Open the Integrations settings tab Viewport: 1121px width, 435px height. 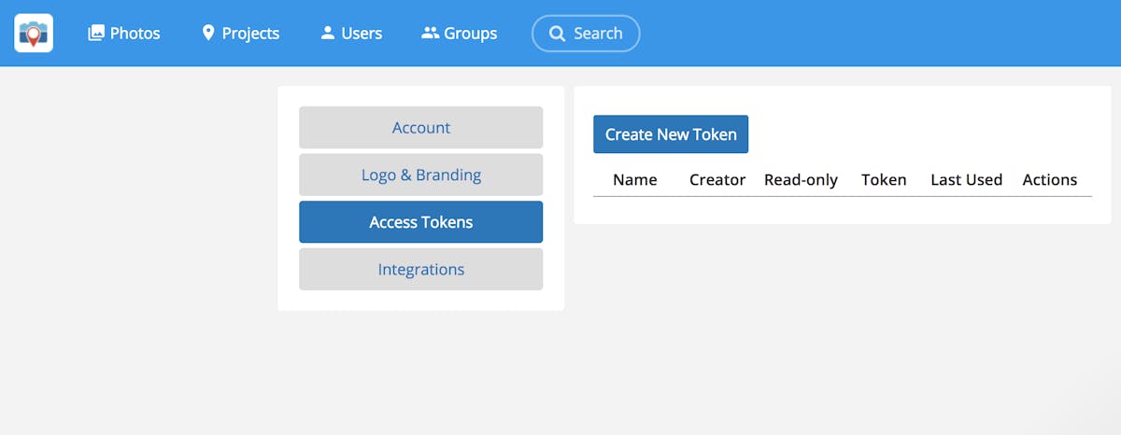click(x=420, y=270)
